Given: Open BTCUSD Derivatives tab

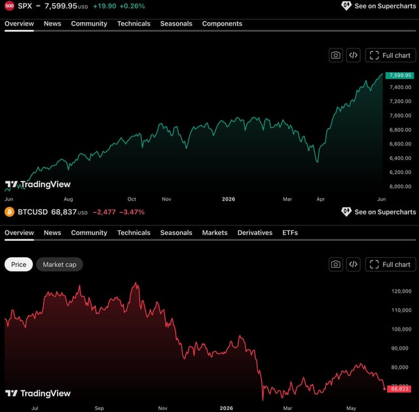Looking at the screenshot, I should 255,233.
